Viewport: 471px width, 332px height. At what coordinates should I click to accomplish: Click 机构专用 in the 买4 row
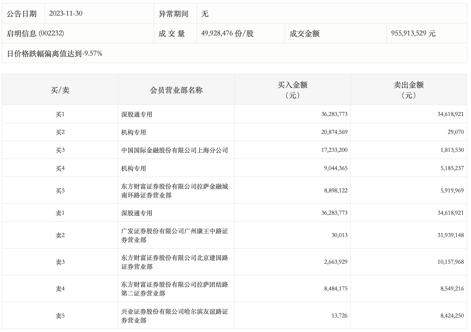(x=133, y=169)
